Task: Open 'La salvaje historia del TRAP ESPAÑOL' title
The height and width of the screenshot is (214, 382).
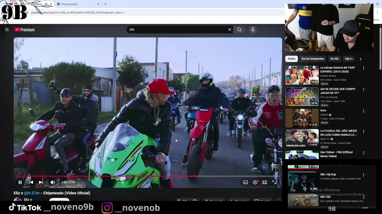Action: [338, 70]
